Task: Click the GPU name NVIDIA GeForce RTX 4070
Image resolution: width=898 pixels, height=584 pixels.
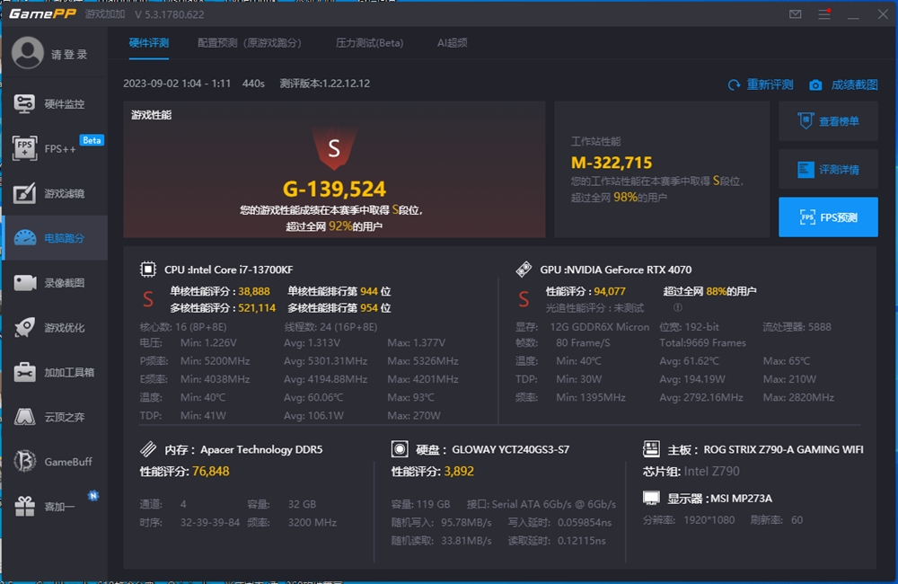Action: [x=629, y=270]
